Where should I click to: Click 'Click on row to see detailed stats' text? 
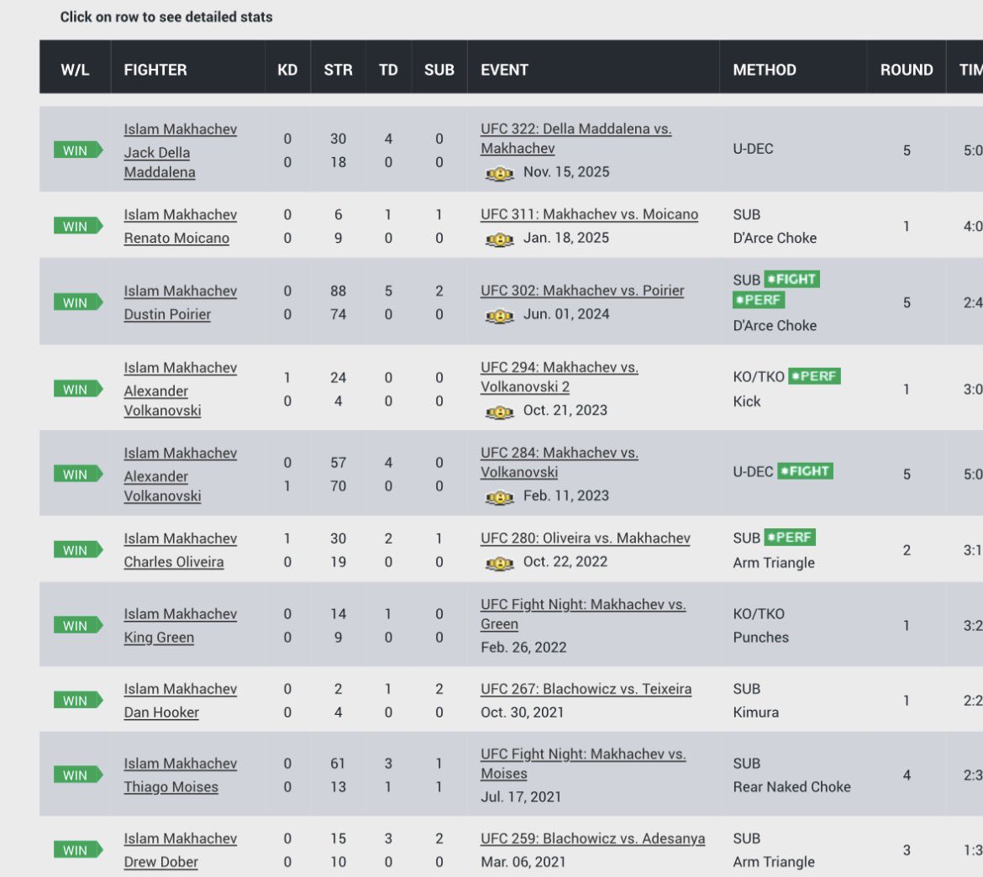166,17
